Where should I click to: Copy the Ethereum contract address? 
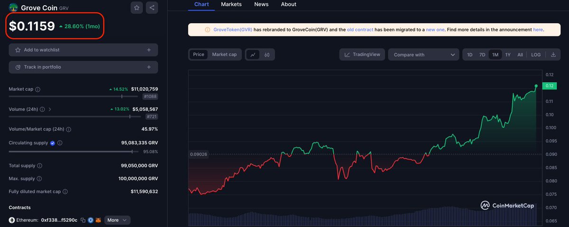pos(83,220)
